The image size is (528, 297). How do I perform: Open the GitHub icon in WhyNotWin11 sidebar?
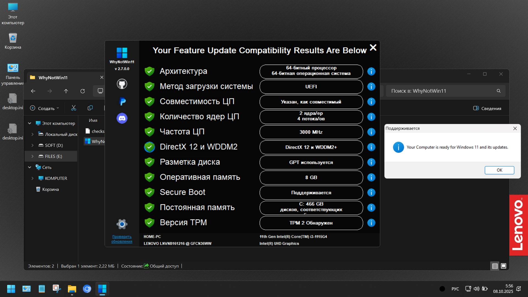click(122, 84)
